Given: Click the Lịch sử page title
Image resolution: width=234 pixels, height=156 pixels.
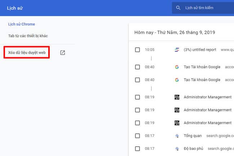Looking at the screenshot, I should coord(15,8).
